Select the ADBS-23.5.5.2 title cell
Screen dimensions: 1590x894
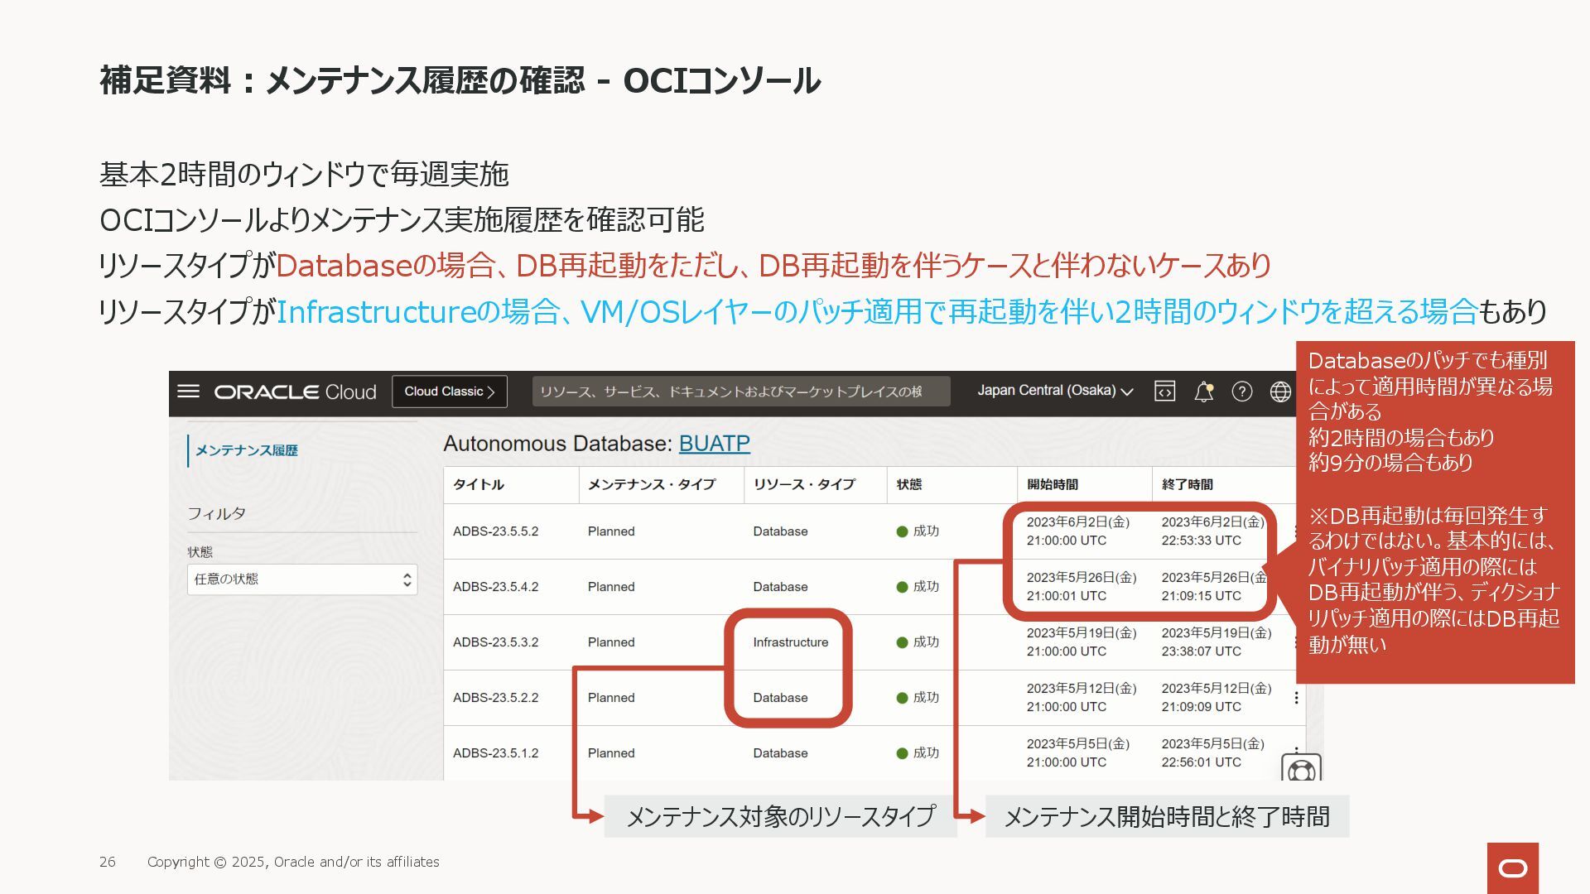pos(495,531)
